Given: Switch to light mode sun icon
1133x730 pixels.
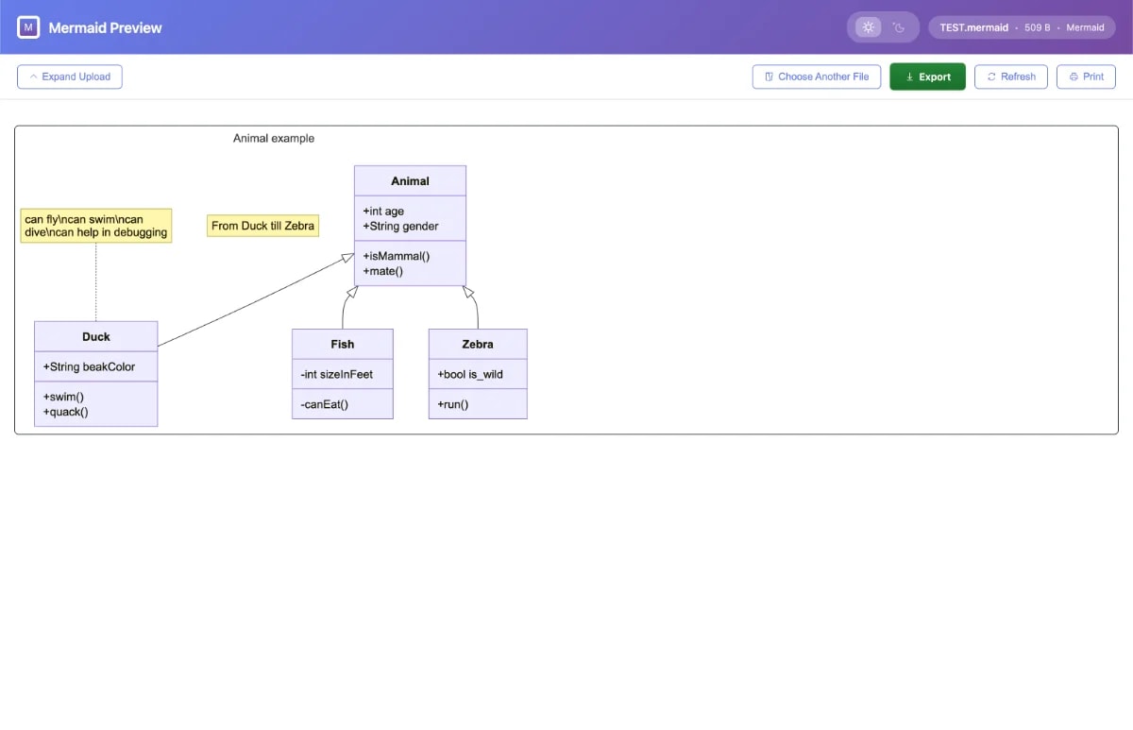Looking at the screenshot, I should tap(868, 27).
